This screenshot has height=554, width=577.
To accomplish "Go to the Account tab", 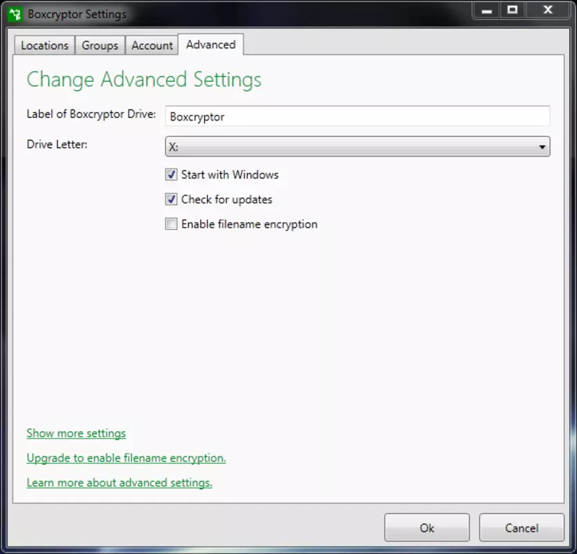I will click(x=152, y=45).
